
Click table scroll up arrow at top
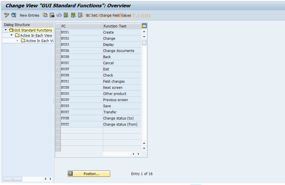point(144,32)
